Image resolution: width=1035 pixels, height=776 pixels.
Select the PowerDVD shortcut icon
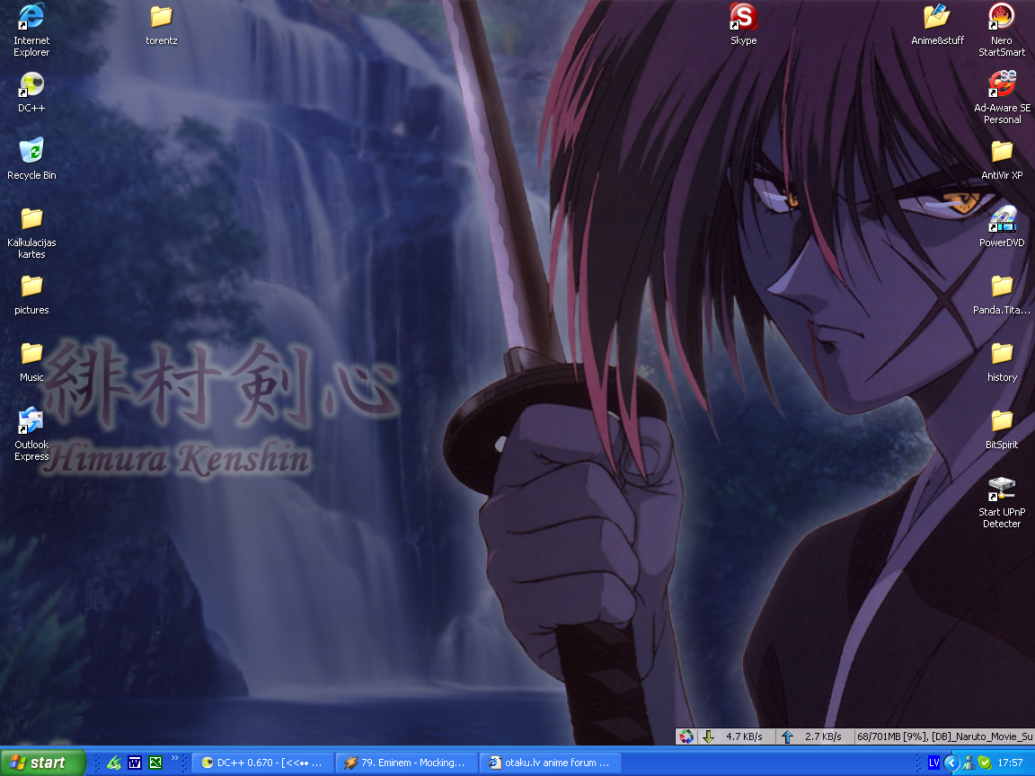click(1002, 227)
